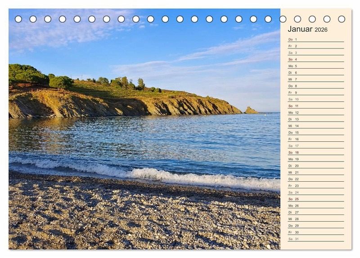Click the year 2026 in the heading
Screen dimensions: 360x258
(321, 30)
